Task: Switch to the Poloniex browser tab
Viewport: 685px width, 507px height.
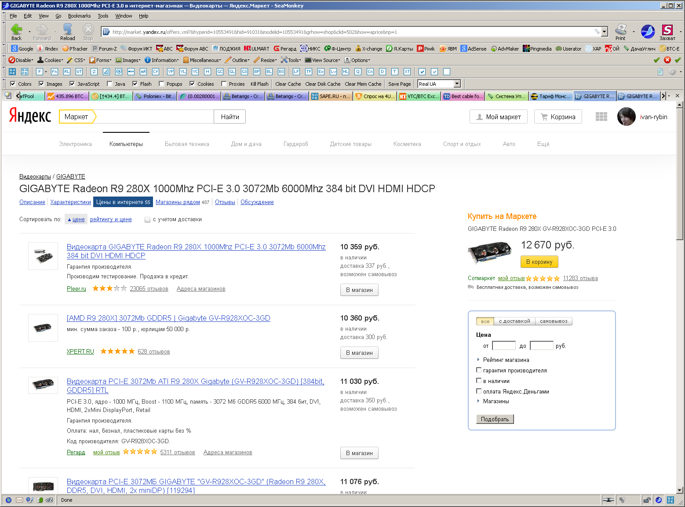Action: [155, 96]
